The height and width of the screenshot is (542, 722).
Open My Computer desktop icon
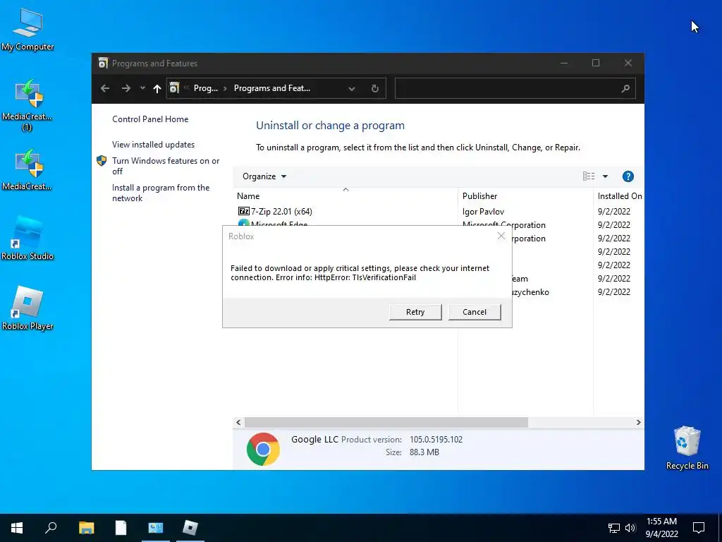pos(27,30)
